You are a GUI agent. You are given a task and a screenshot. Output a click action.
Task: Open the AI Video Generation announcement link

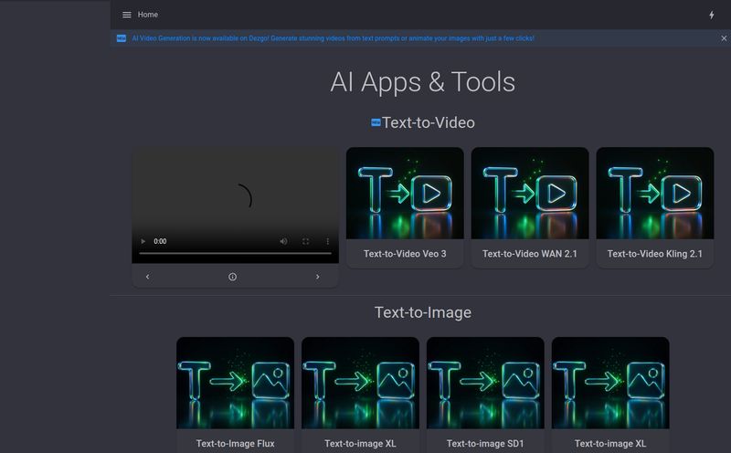pos(333,38)
